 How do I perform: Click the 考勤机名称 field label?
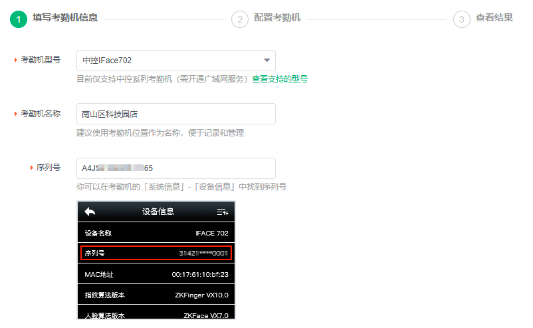(x=41, y=114)
